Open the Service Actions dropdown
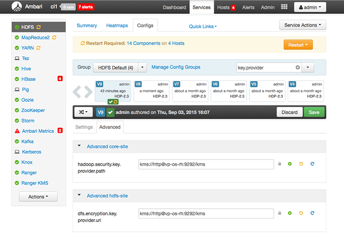 pos(302,25)
